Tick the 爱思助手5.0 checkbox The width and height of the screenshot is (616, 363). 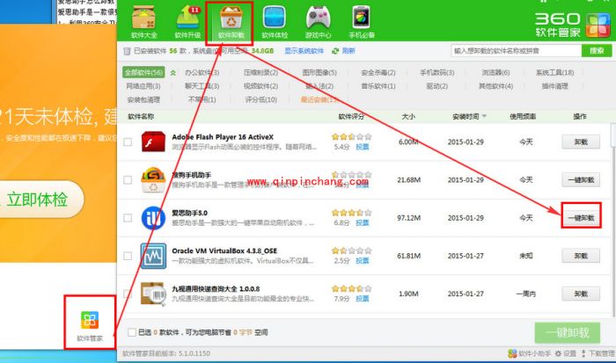point(128,218)
